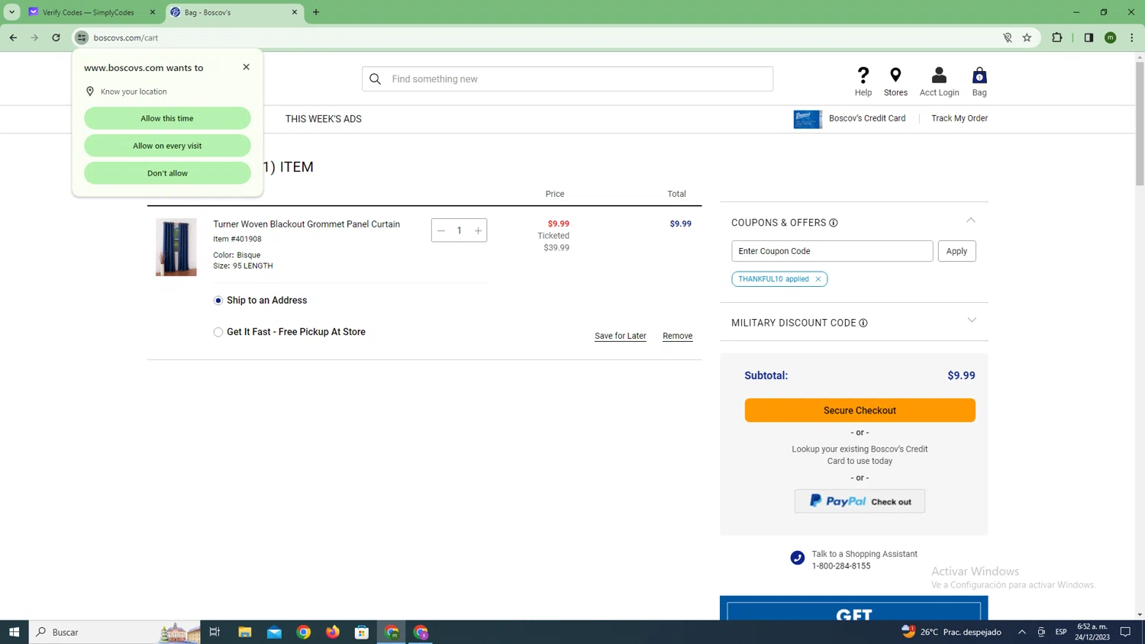Open Turner Woven Blackout Grommet Panel Curtain link
This screenshot has width=1145, height=644.
(x=306, y=224)
